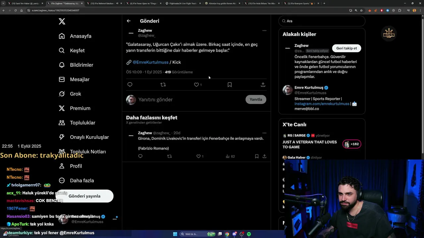This screenshot has height=238, width=424.
Task: Open Grok in the sidebar
Action: coord(70,94)
